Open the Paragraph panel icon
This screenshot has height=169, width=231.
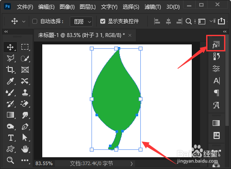(x=216, y=93)
